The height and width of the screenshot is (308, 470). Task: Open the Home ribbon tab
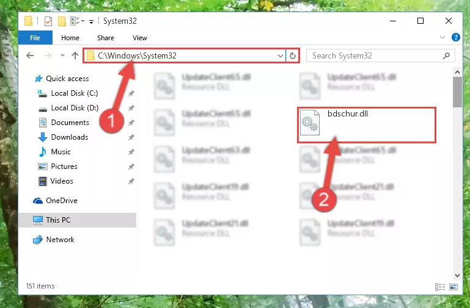point(70,38)
